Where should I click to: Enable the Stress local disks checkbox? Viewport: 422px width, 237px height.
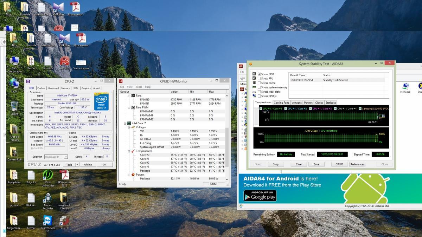pyautogui.click(x=260, y=92)
